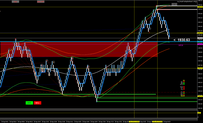203x123 pixels.
Task: Click the purple WR38 level label
Action: click(181, 45)
